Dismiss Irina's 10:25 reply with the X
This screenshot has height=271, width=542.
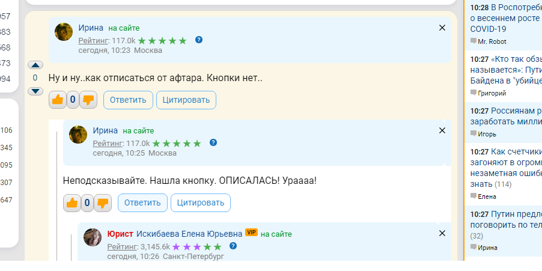(x=442, y=130)
